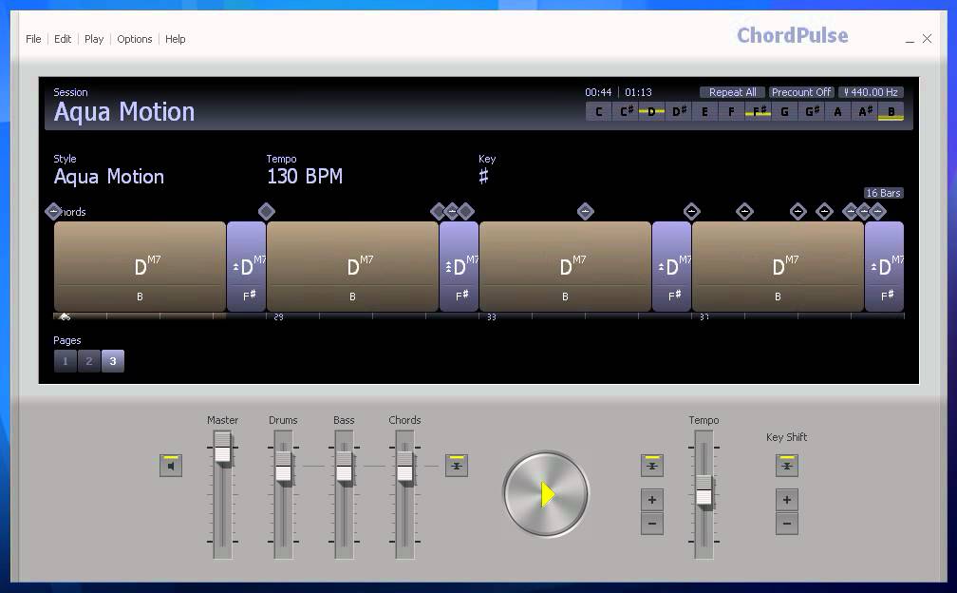Click the Chords volume fader handle
This screenshot has height=593, width=957.
[x=405, y=469]
